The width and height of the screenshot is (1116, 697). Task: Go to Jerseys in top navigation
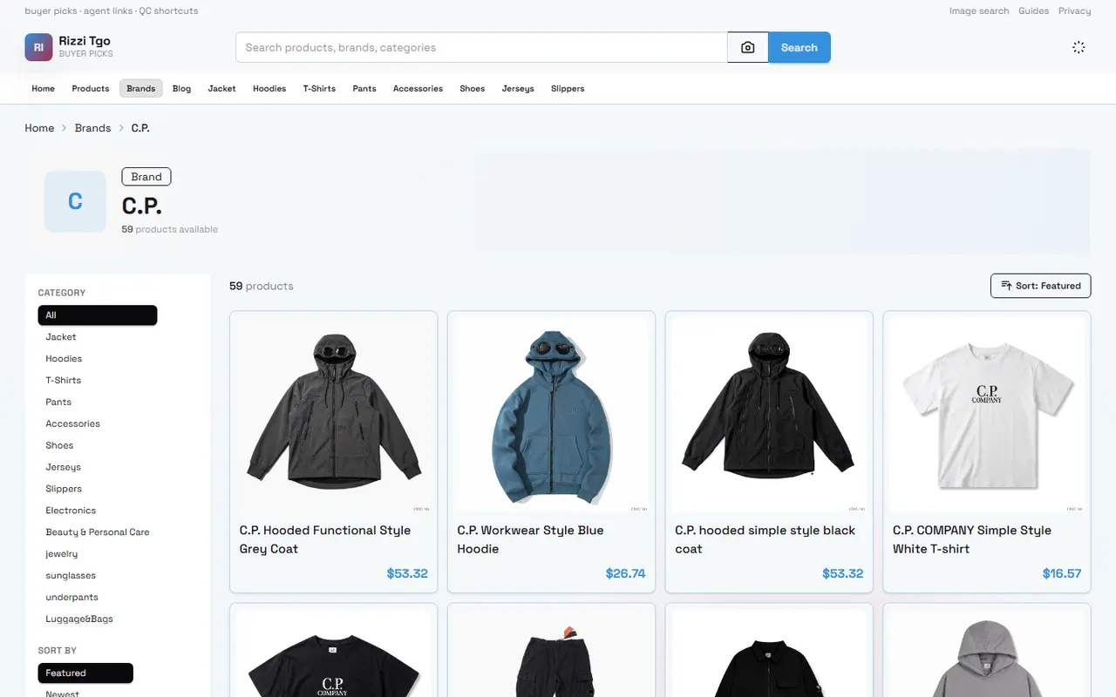click(518, 89)
